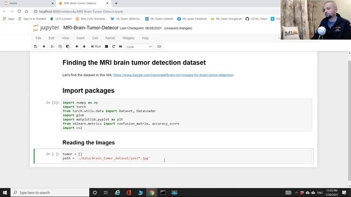Open Sign in to Overleaf bookmark
This screenshot has width=351, height=197.
coord(32,19)
